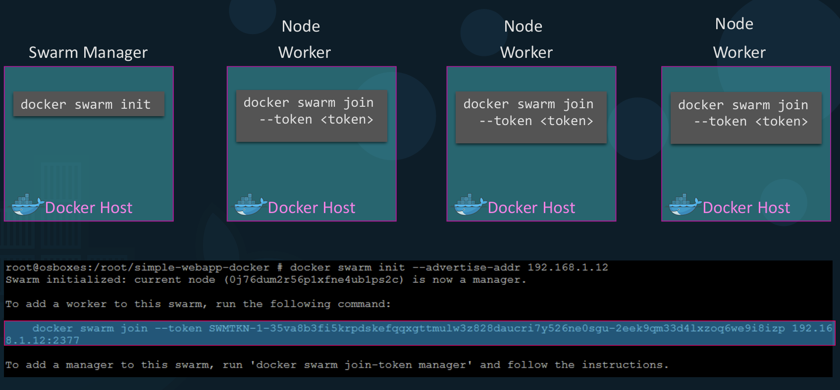Click the 'To add a worker' terminal line
Viewport: 840px width, 390px height.
(x=198, y=304)
